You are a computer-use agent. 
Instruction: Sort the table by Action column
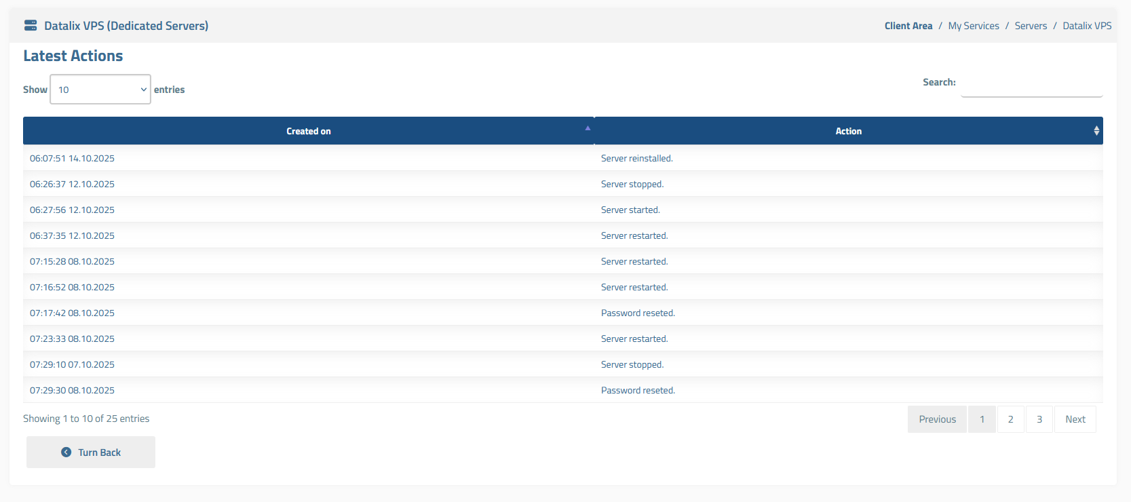847,131
